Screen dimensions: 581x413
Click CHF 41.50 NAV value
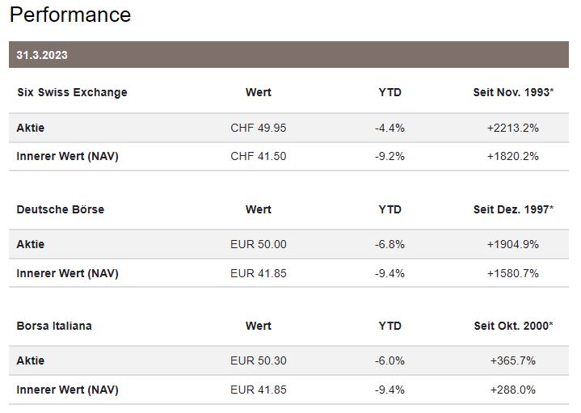pos(258,156)
